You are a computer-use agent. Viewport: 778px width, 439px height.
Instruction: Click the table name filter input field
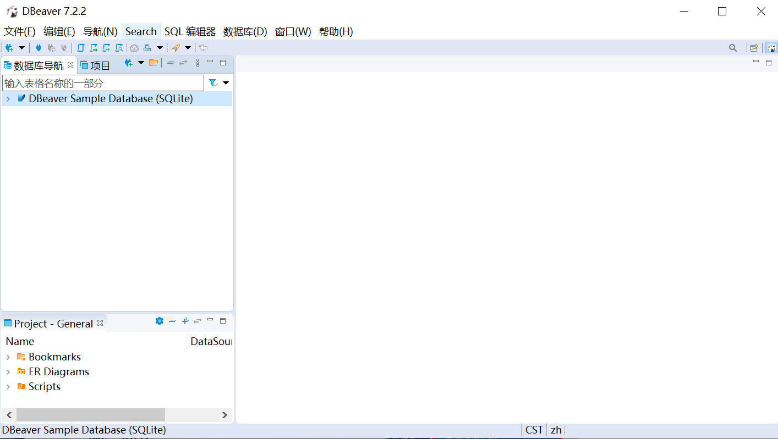pos(103,83)
